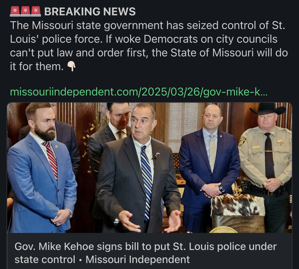Click the first red siren emoji
299x269 pixels.
coord(15,11)
